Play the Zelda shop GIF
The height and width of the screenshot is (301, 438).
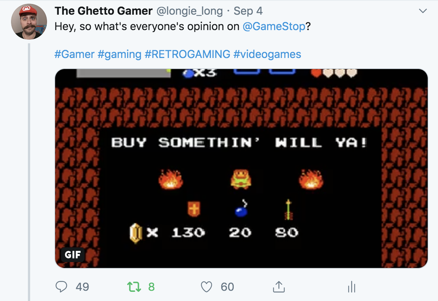241,168
